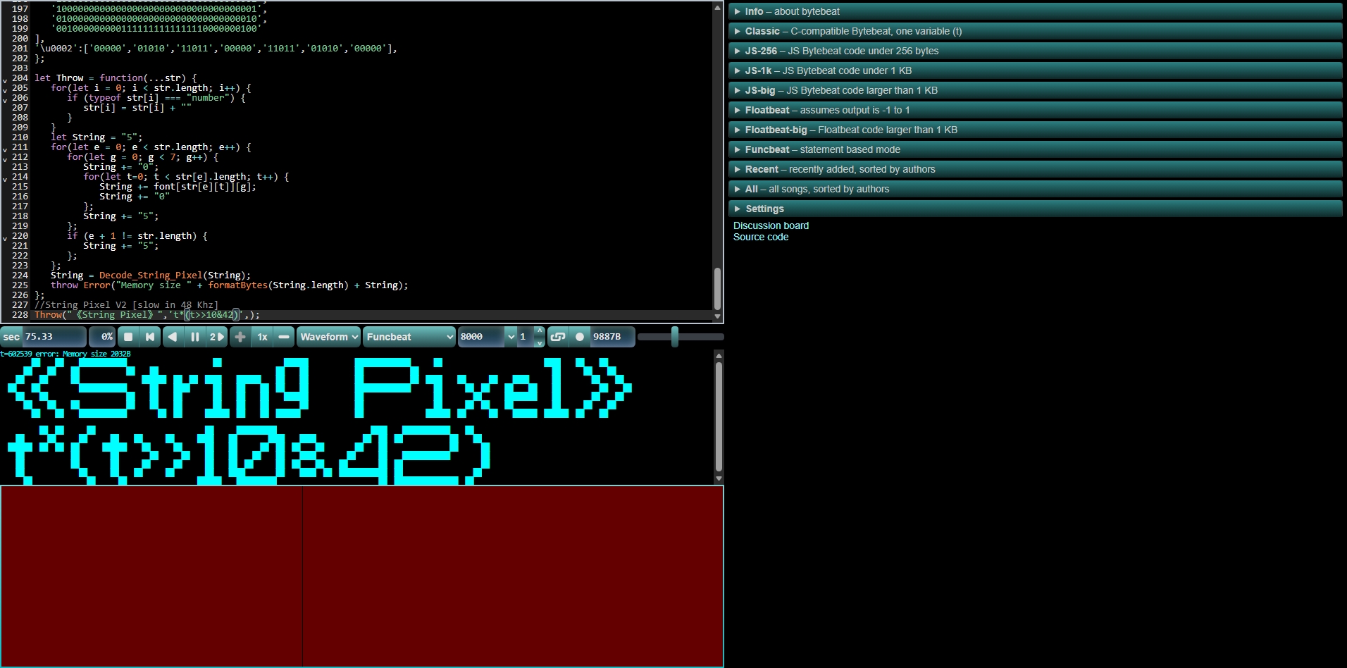Toggle the sec time unit counter
The width and height of the screenshot is (1347, 668).
[x=12, y=337]
